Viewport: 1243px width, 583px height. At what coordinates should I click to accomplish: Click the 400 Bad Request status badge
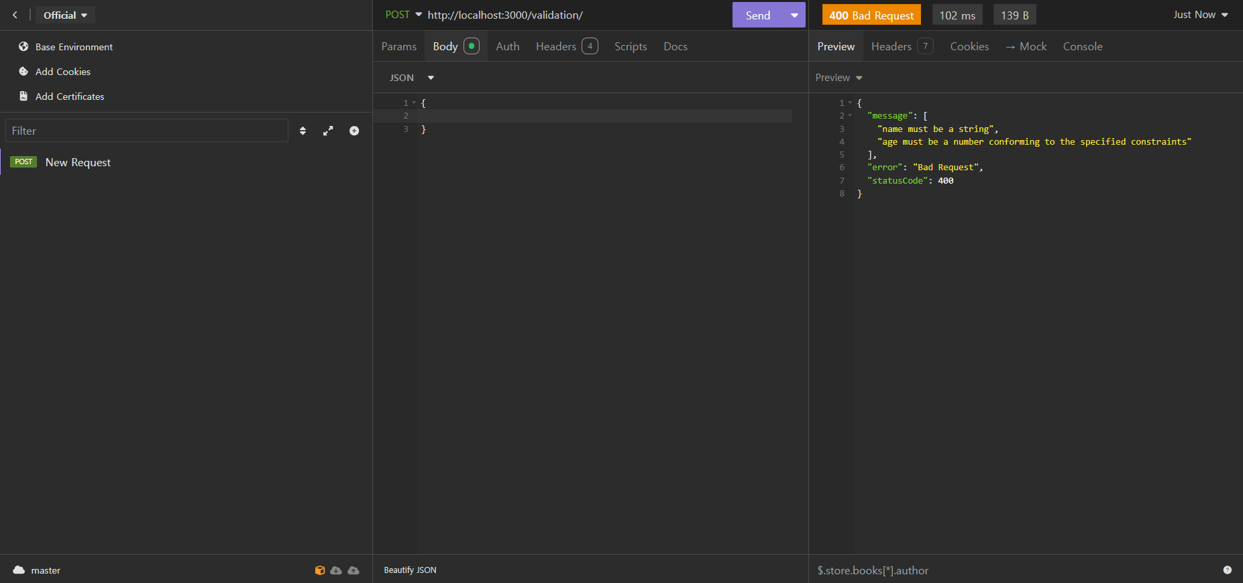tap(871, 15)
